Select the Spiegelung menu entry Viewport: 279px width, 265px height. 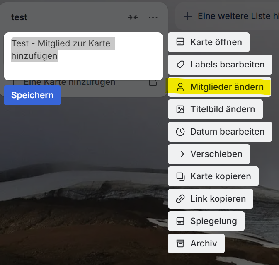213,221
